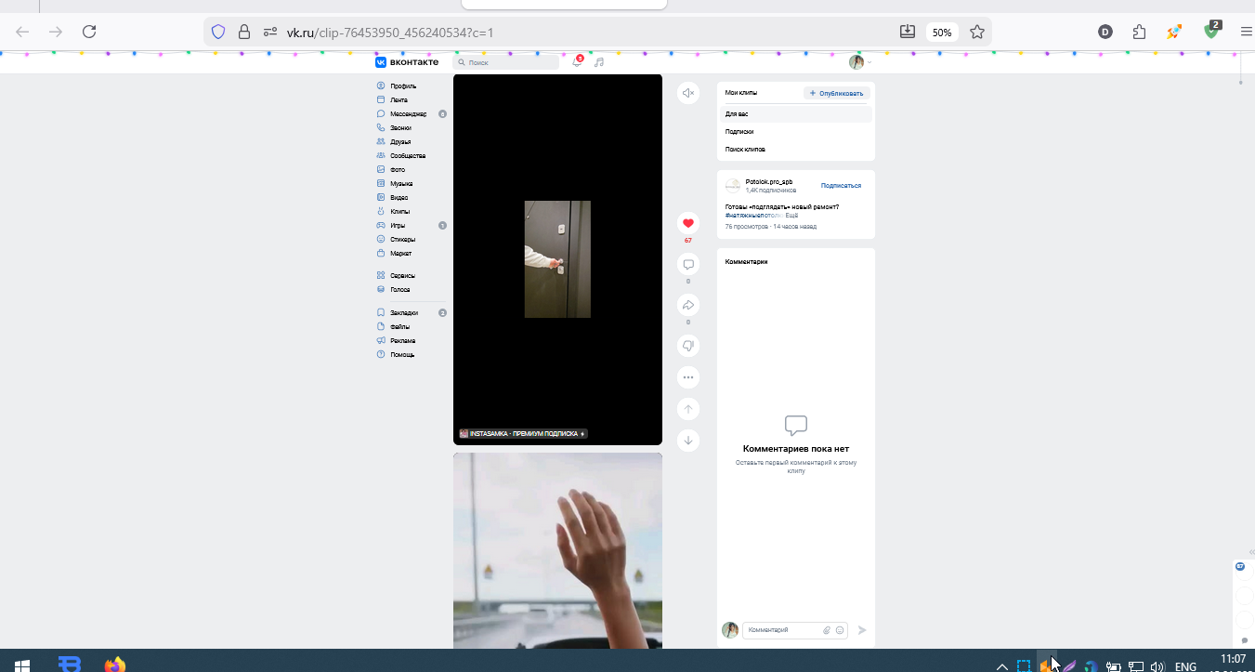The height and width of the screenshot is (672, 1255).
Task: Open the emoji picker in comment field
Action: (841, 630)
